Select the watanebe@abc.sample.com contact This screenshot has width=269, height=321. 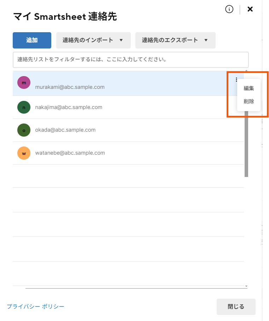click(70, 153)
